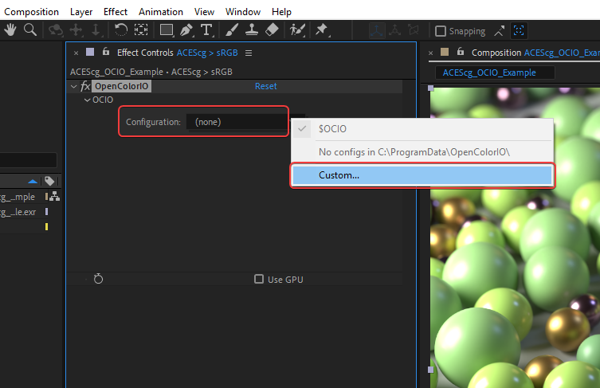Select the Clone Stamp tool
Image resolution: width=600 pixels, height=388 pixels.
251,30
